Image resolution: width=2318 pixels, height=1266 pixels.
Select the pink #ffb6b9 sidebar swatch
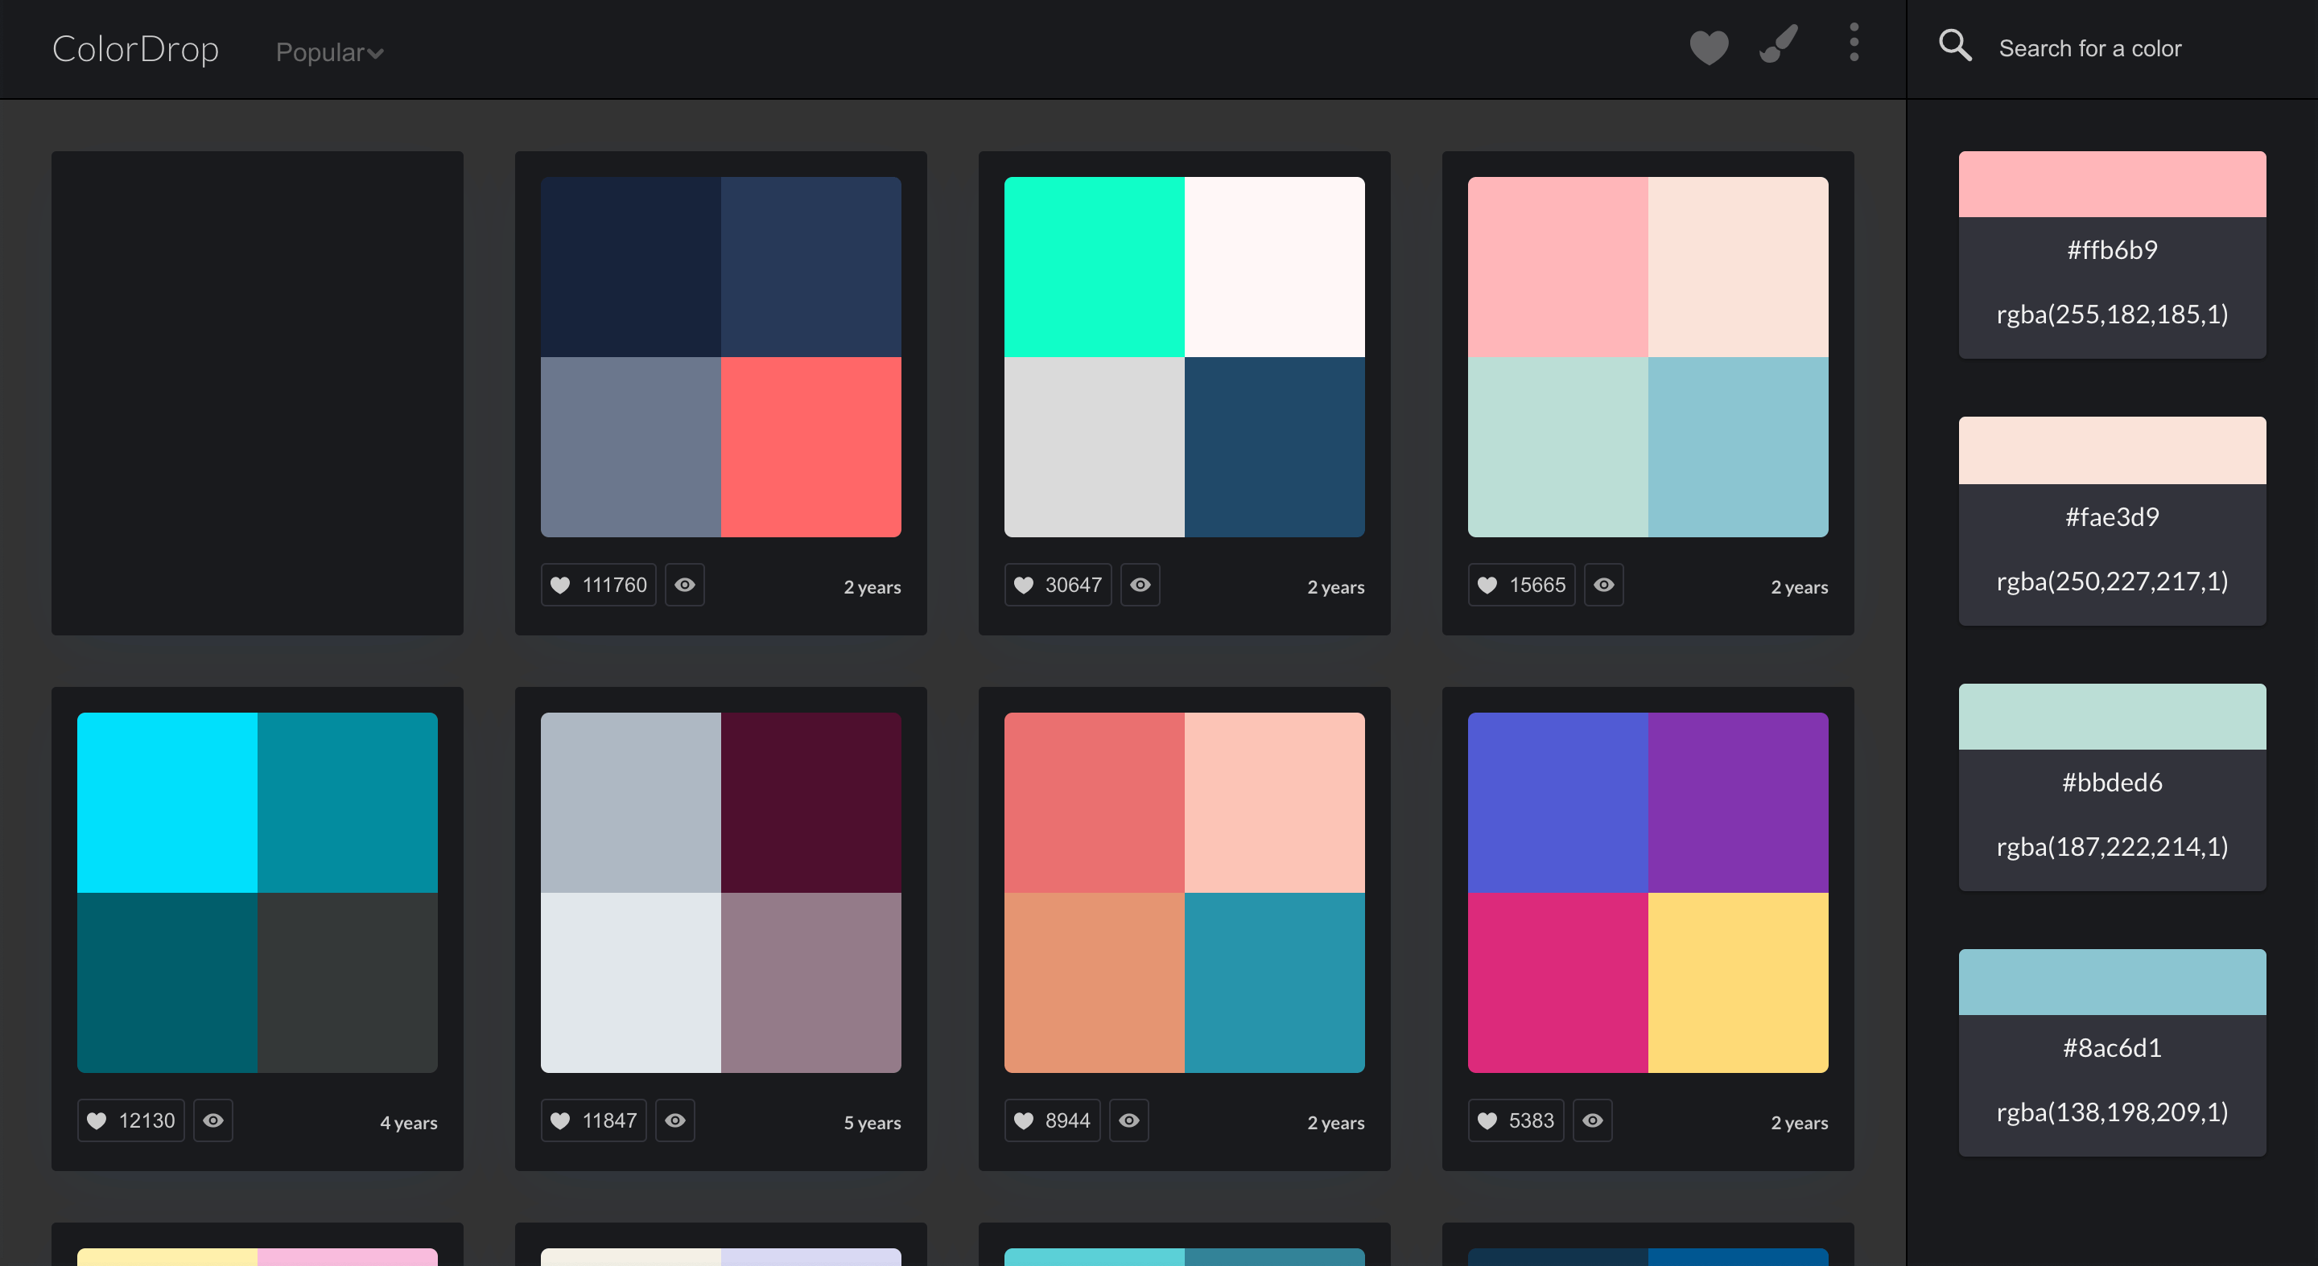coord(2112,184)
